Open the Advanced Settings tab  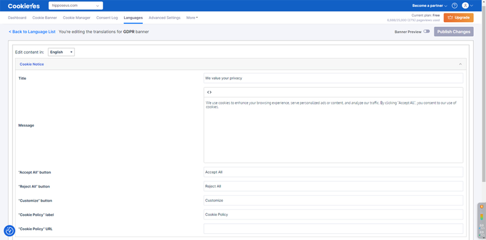165,18
